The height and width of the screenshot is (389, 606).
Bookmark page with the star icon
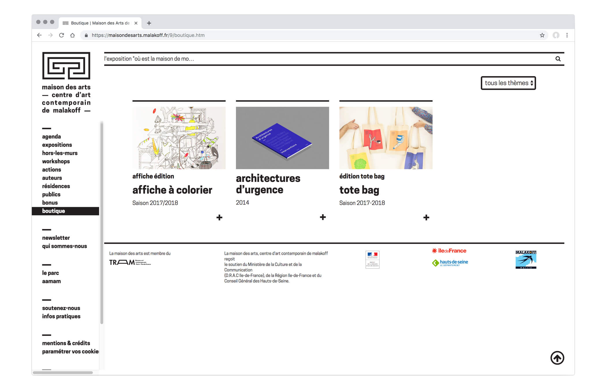point(542,35)
